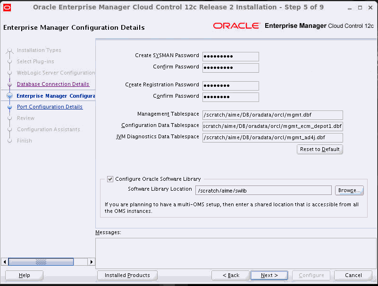Click the Software Library Location label
This screenshot has width=378, height=286.
(x=160, y=189)
